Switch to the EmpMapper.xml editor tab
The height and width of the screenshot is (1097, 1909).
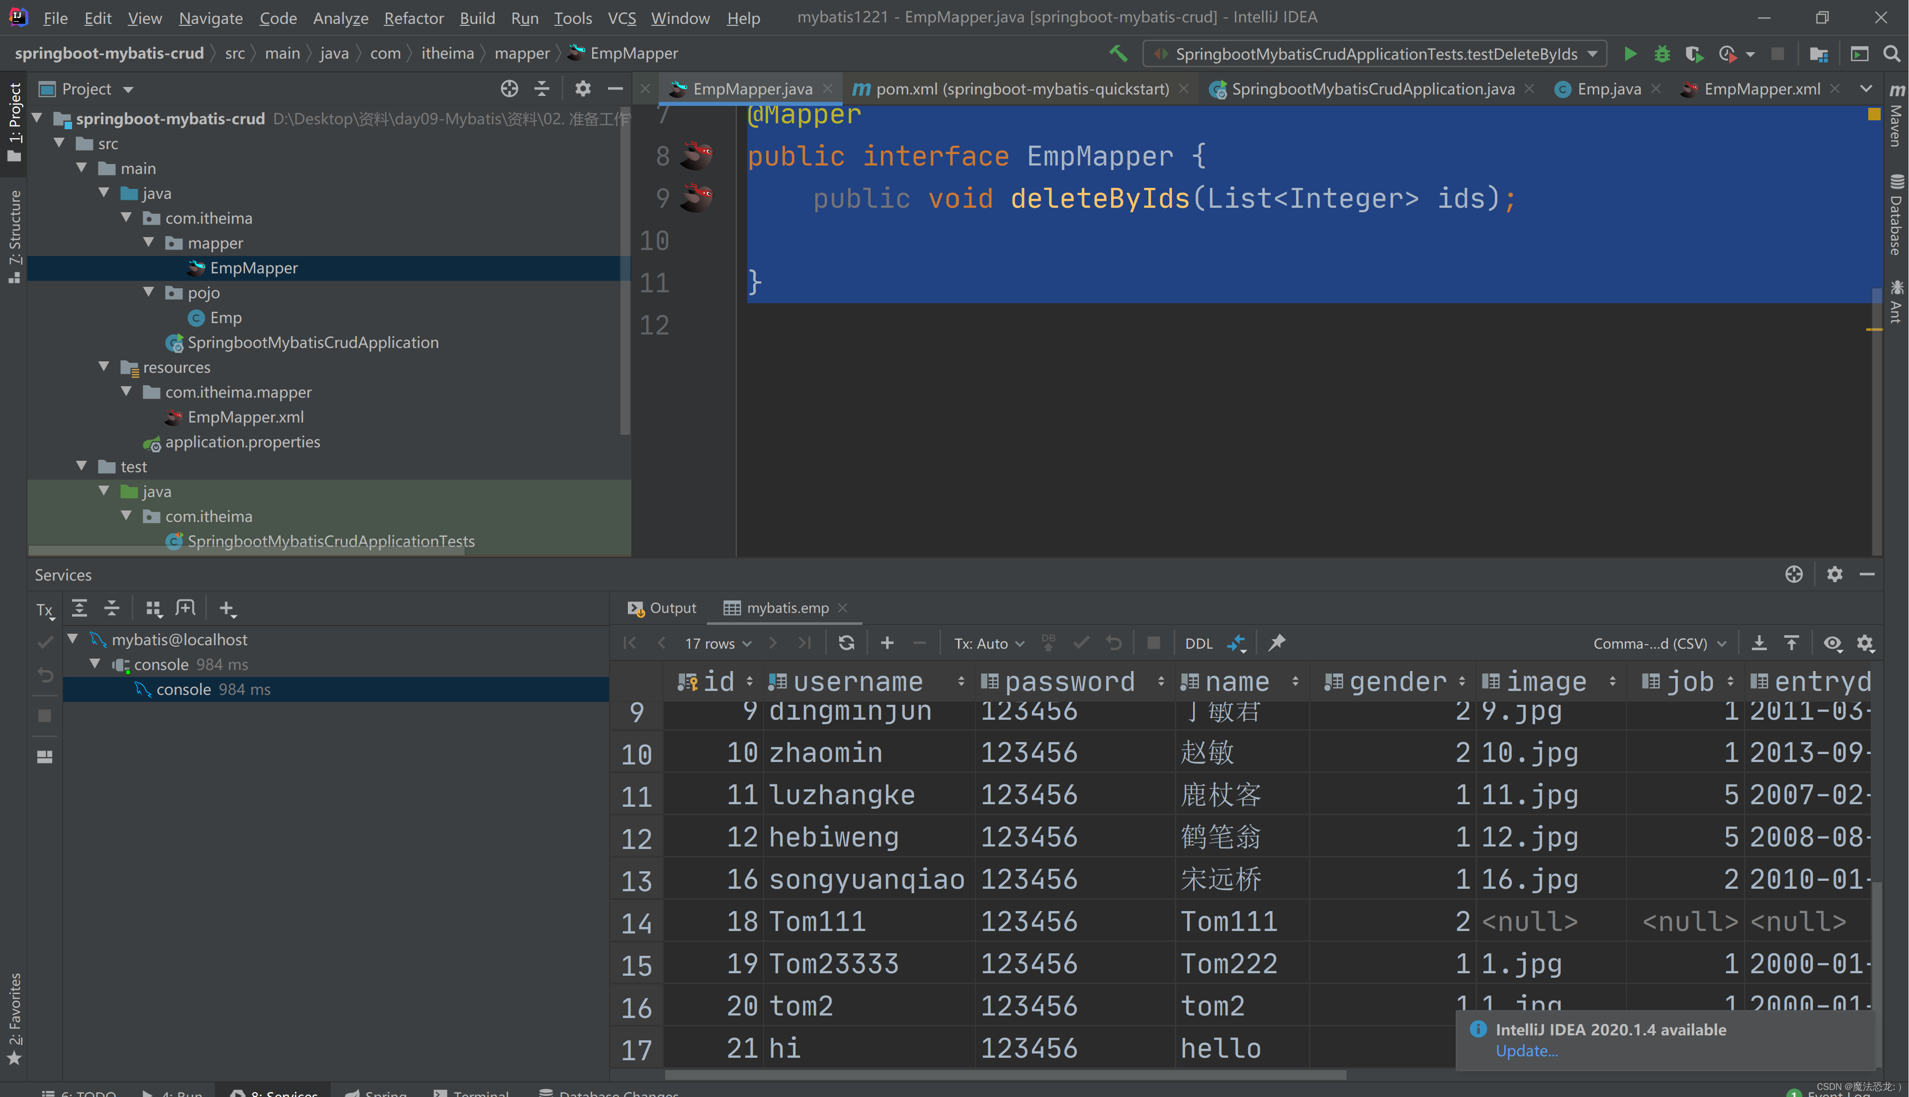[1760, 89]
